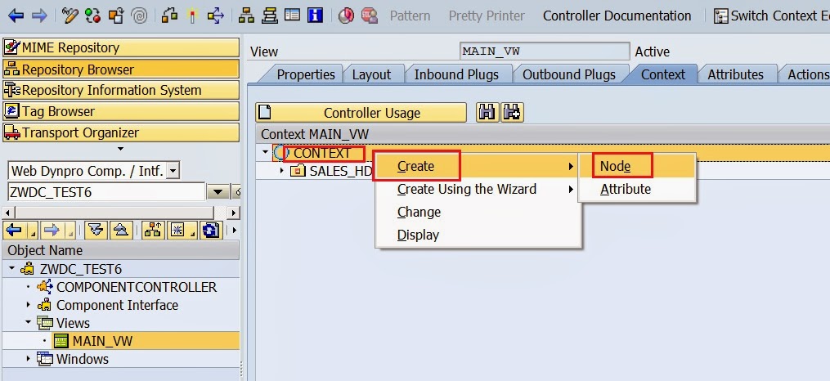
Task: Click the small triangle below Transport Organizer
Action: 120,149
